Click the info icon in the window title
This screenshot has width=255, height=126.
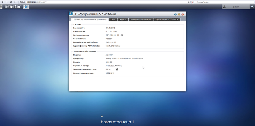(71, 13)
